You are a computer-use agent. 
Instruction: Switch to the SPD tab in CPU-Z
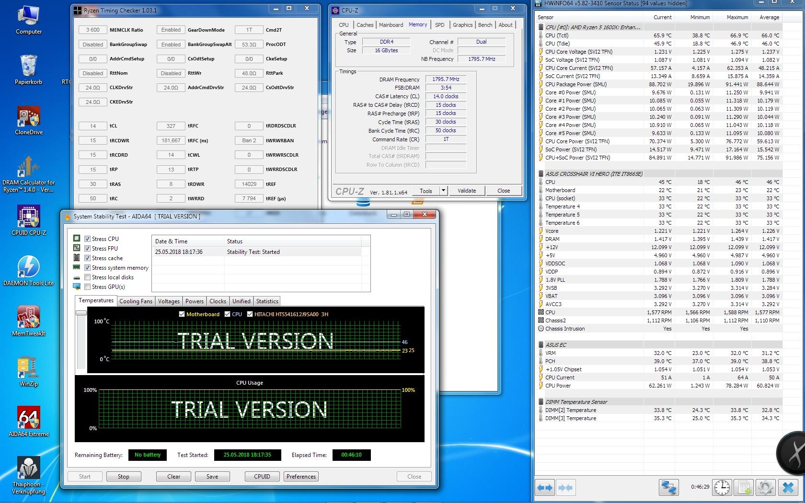pyautogui.click(x=439, y=25)
